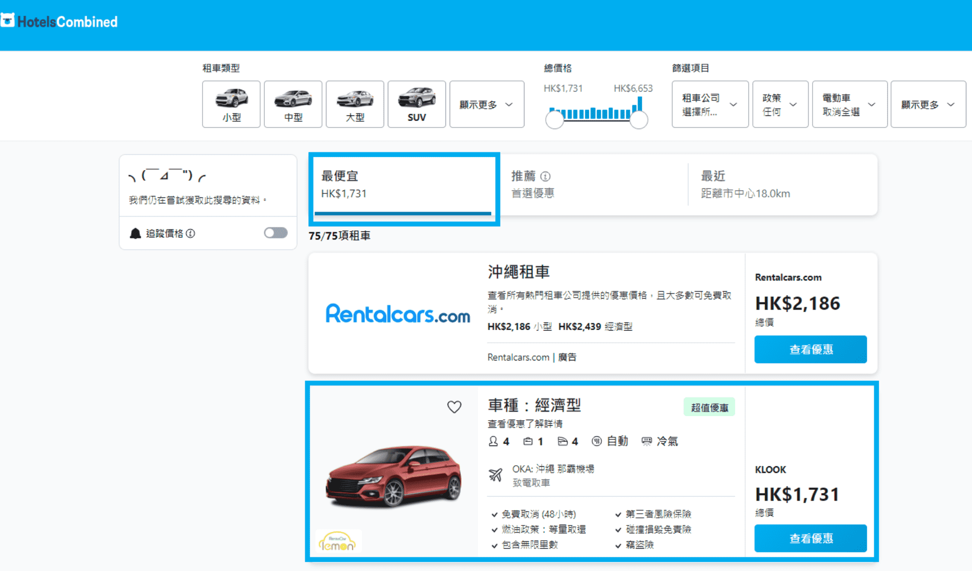The image size is (972, 571).
Task: Open the 政策 policy dropdown
Action: [x=780, y=104]
